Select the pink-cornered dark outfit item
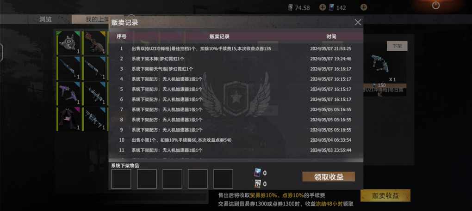472x211 pixels. pyautogui.click(x=69, y=119)
